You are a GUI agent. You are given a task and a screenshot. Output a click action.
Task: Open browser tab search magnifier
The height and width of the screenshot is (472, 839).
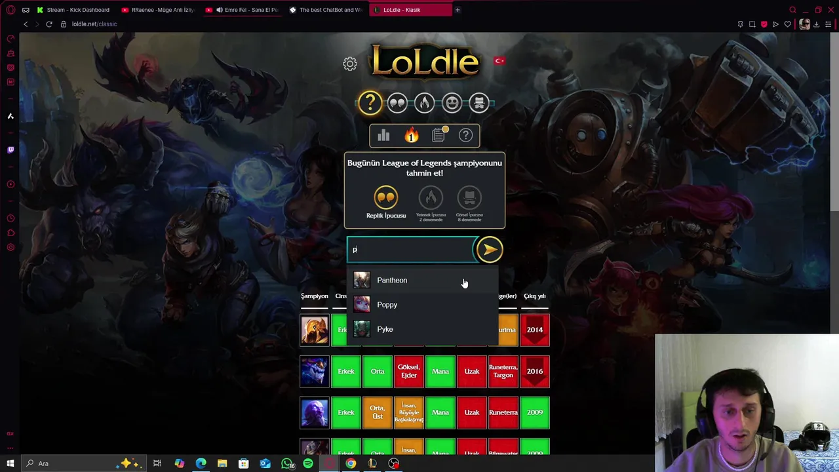point(792,10)
